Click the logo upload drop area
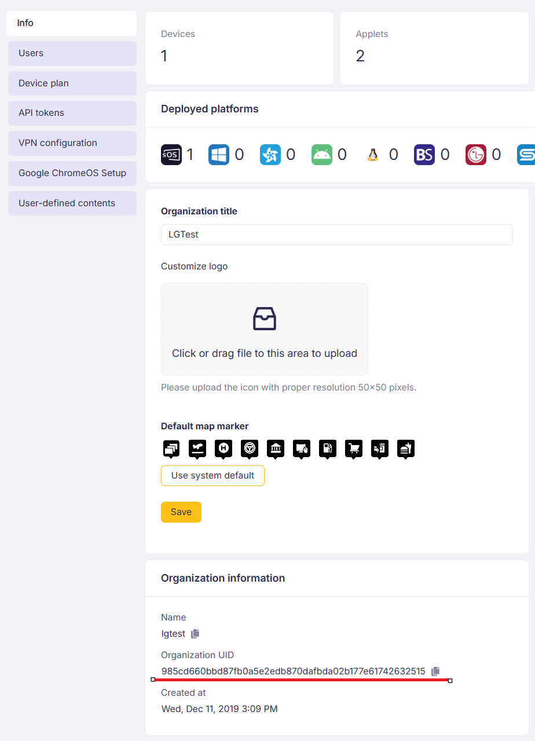The height and width of the screenshot is (741, 535). 265,329
